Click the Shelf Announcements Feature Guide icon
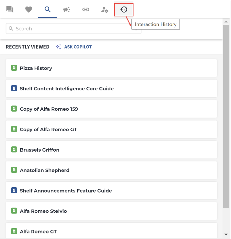This screenshot has height=239, width=231. pos(14,190)
